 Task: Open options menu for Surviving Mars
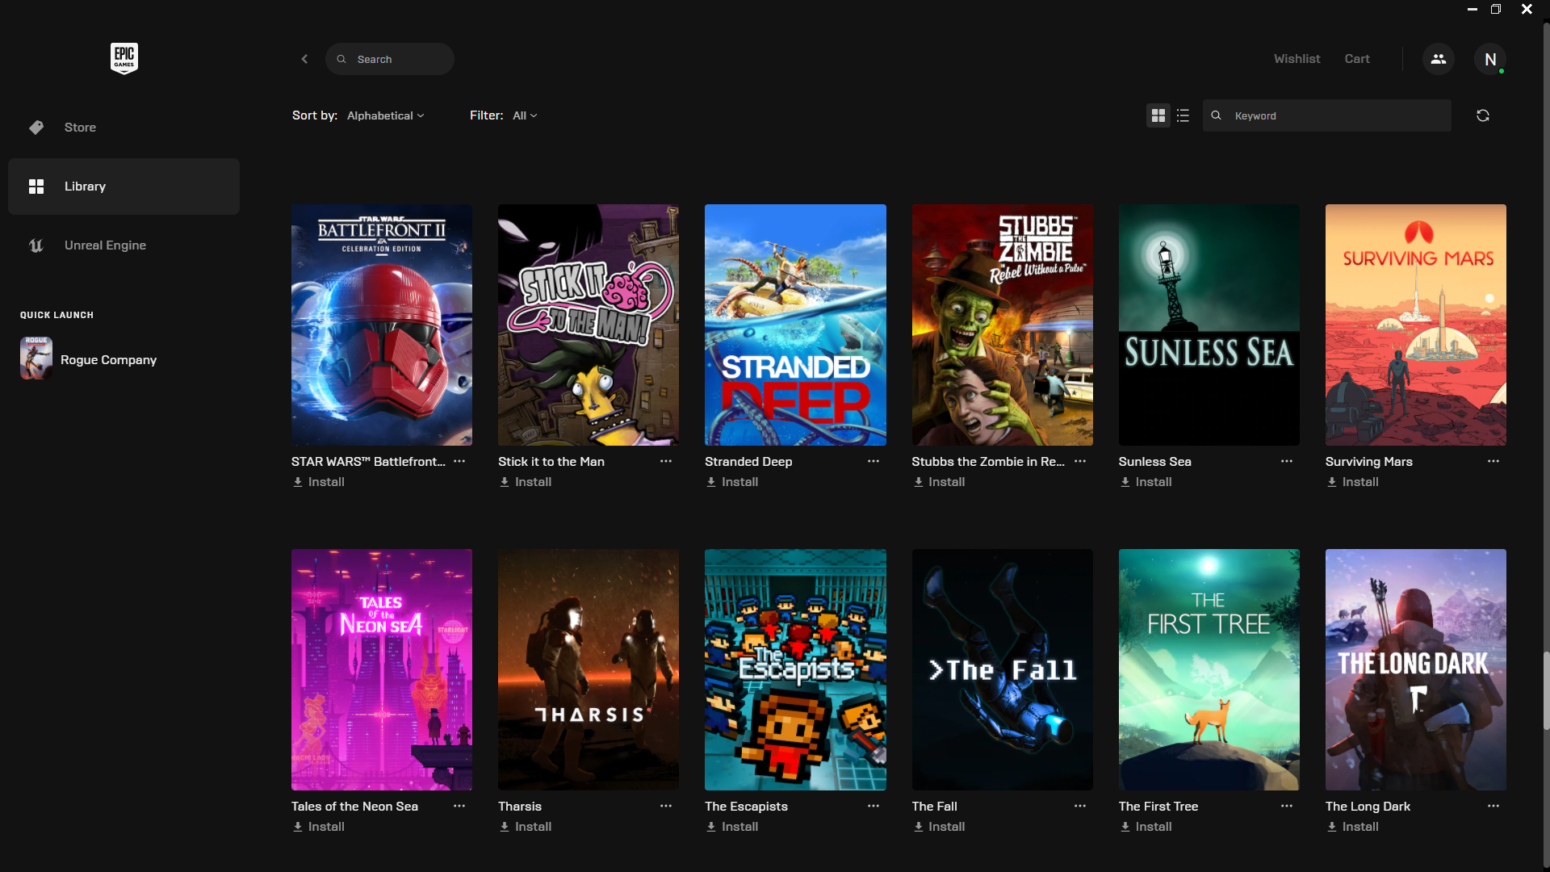[1493, 462]
